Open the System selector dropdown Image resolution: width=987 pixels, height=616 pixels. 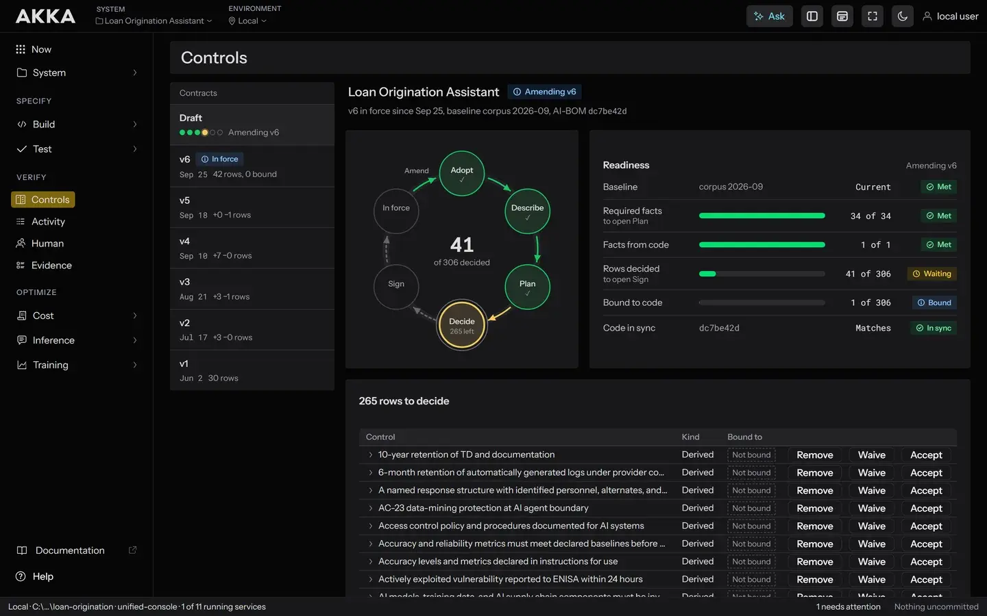154,21
